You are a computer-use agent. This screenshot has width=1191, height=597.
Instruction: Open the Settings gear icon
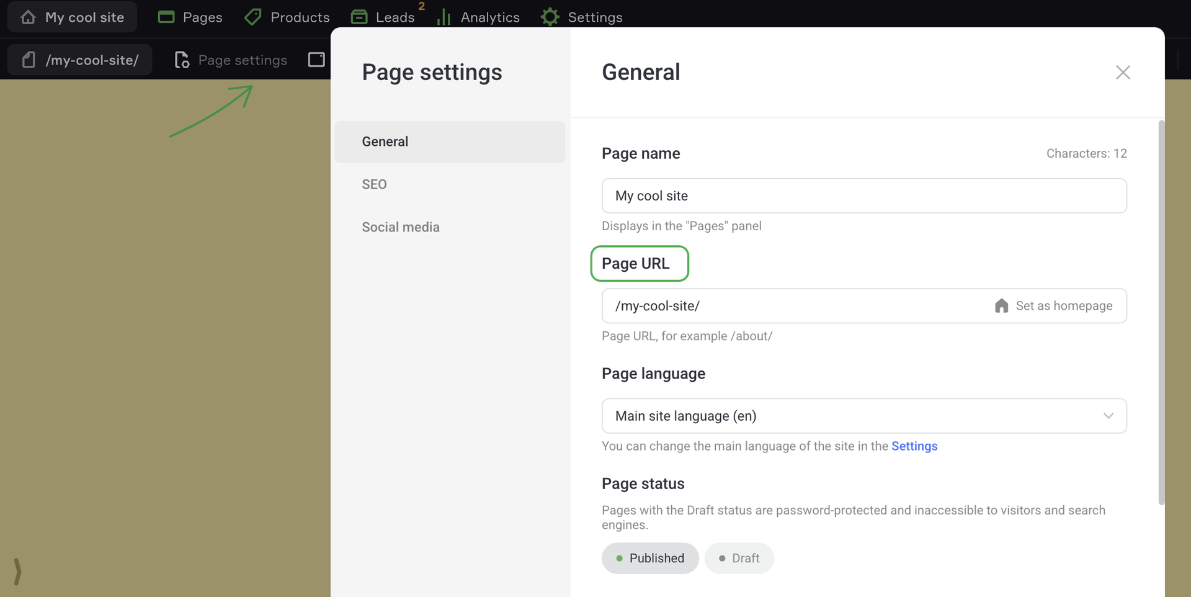click(550, 17)
